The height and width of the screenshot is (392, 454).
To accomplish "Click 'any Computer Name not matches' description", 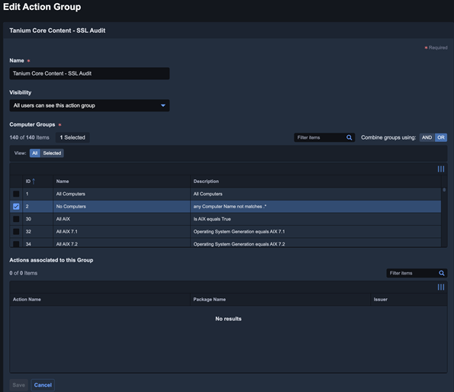I will [x=230, y=207].
